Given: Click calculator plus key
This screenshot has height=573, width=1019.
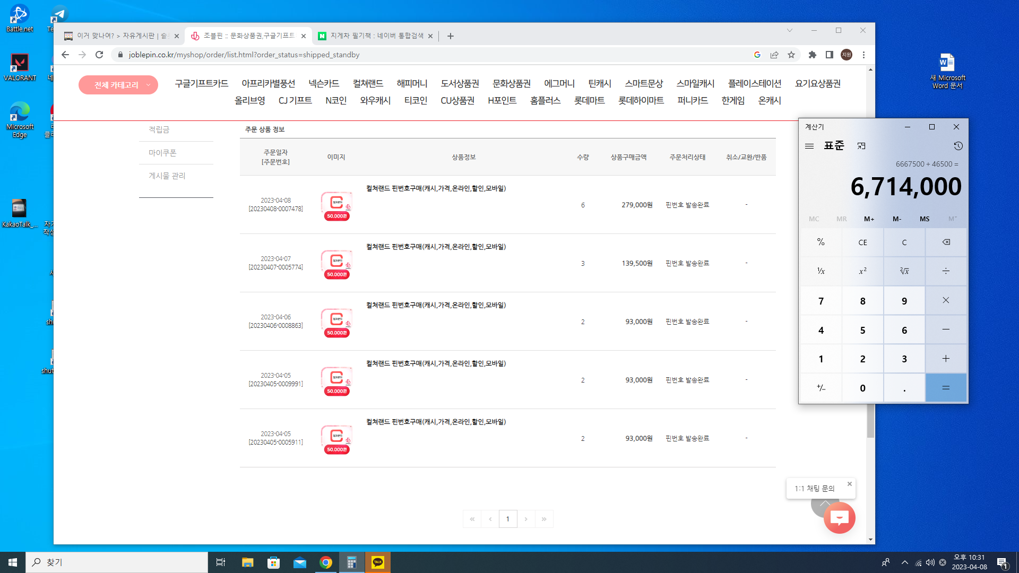Looking at the screenshot, I should (946, 359).
